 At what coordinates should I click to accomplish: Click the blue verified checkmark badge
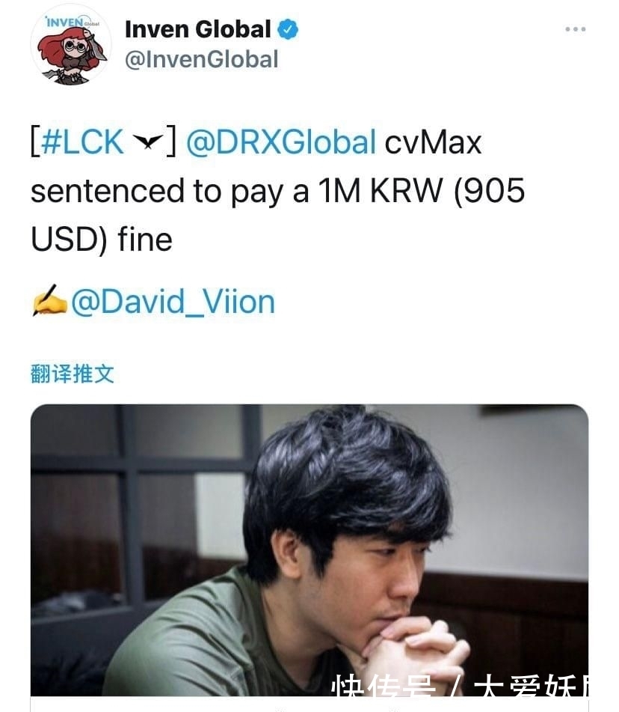pyautogui.click(x=288, y=29)
